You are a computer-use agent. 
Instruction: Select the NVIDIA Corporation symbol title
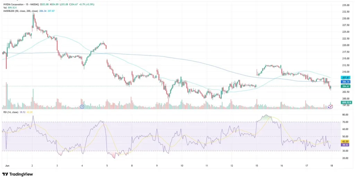pos(14,4)
